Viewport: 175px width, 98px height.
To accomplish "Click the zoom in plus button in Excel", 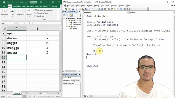I will (54, 96).
